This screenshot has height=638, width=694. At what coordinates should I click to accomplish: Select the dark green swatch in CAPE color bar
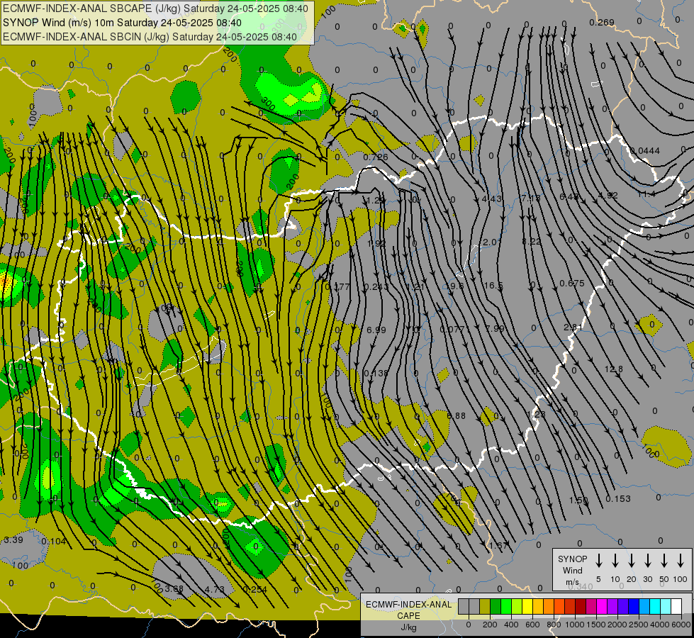(x=496, y=607)
